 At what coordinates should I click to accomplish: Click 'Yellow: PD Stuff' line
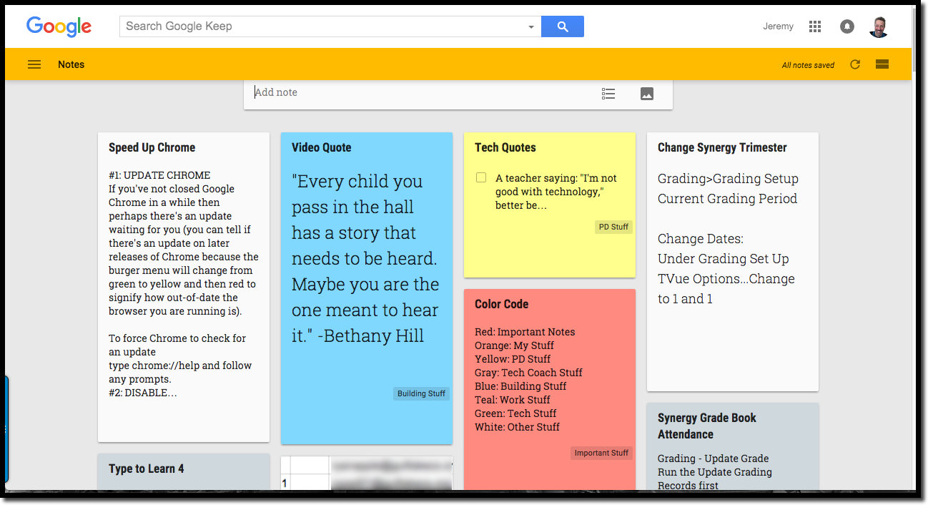pos(513,359)
